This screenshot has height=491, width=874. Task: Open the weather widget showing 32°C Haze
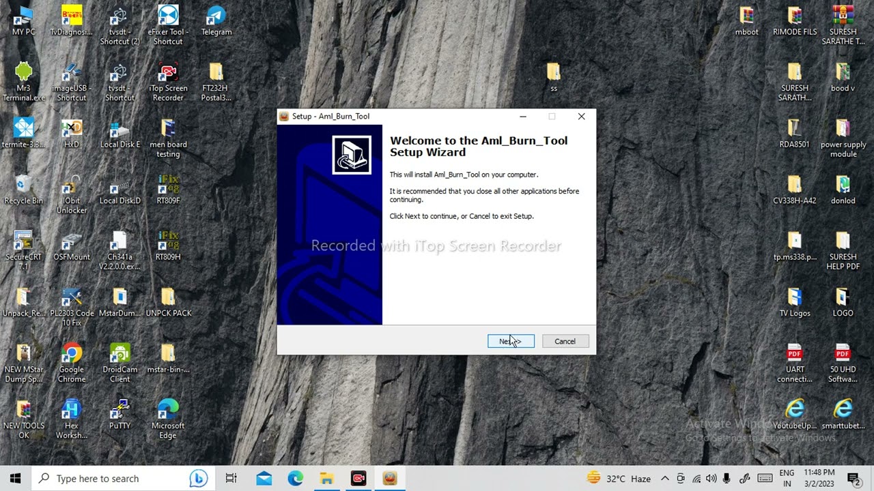pos(619,478)
